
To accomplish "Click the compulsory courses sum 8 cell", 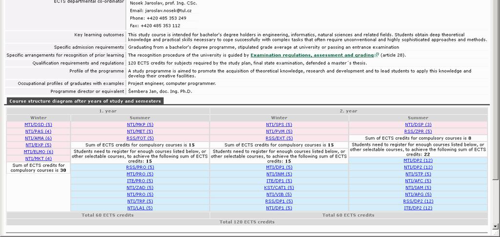I will pyautogui.click(x=418, y=138).
